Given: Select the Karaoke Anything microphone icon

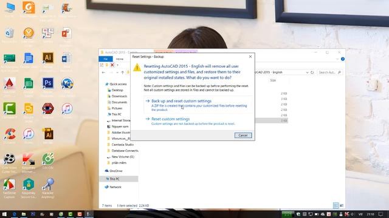Looking at the screenshot, I should tap(48, 188).
